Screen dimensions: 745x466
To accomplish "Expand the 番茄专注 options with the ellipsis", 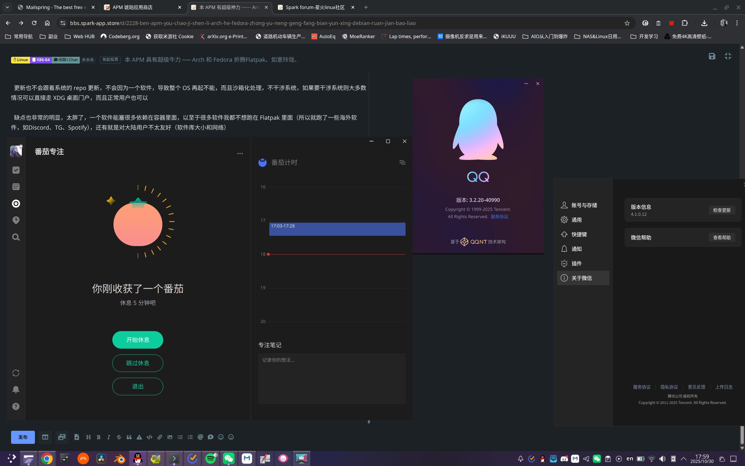I will 240,153.
